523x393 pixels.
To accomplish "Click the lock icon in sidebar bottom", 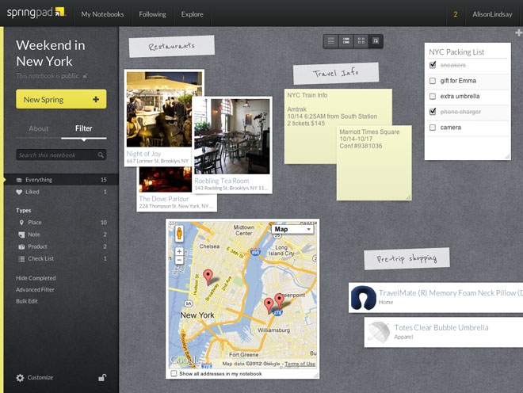I will click(x=102, y=378).
